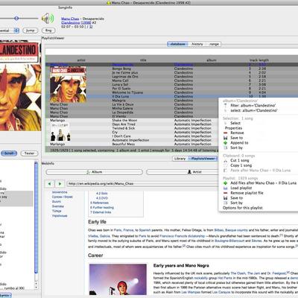Switch to the database tab
This screenshot has height=298, width=298.
178,44
